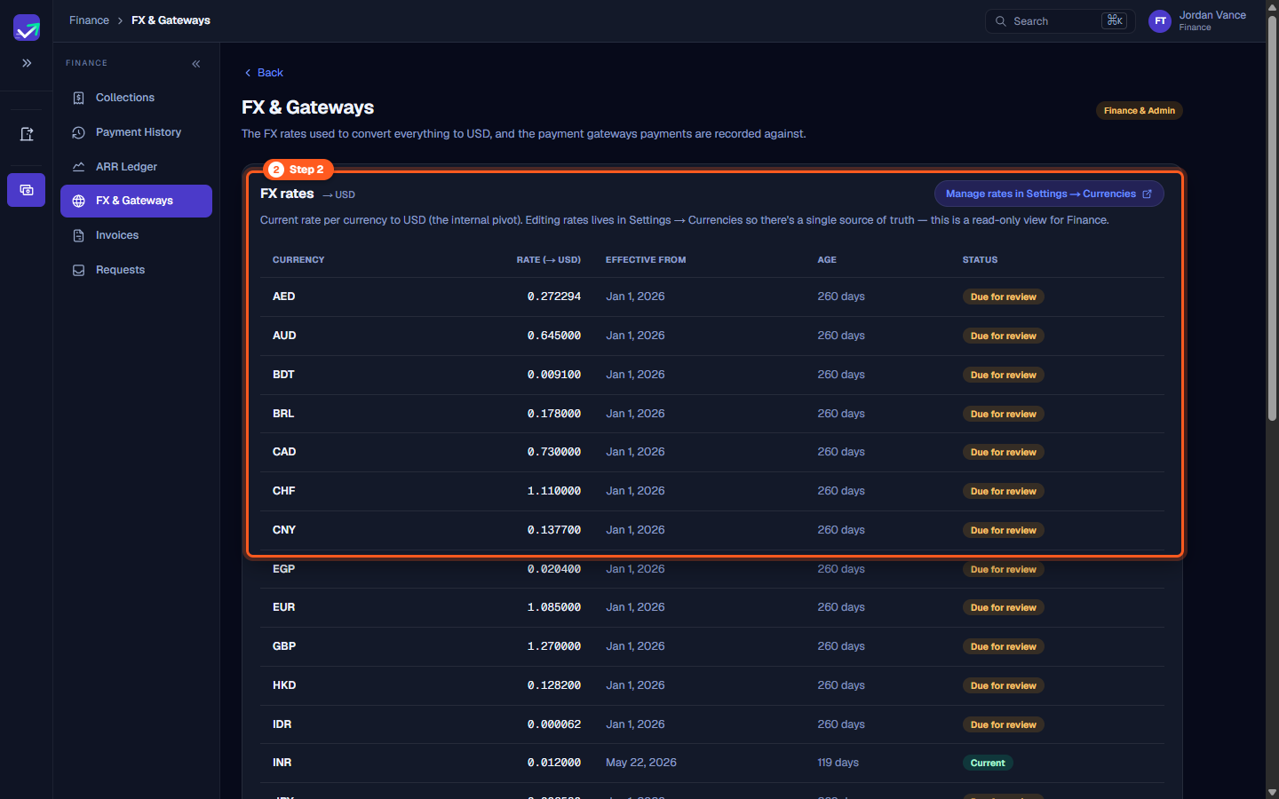Click the Requests inbox icon
Screen dimensions: 1279x799
(78, 270)
